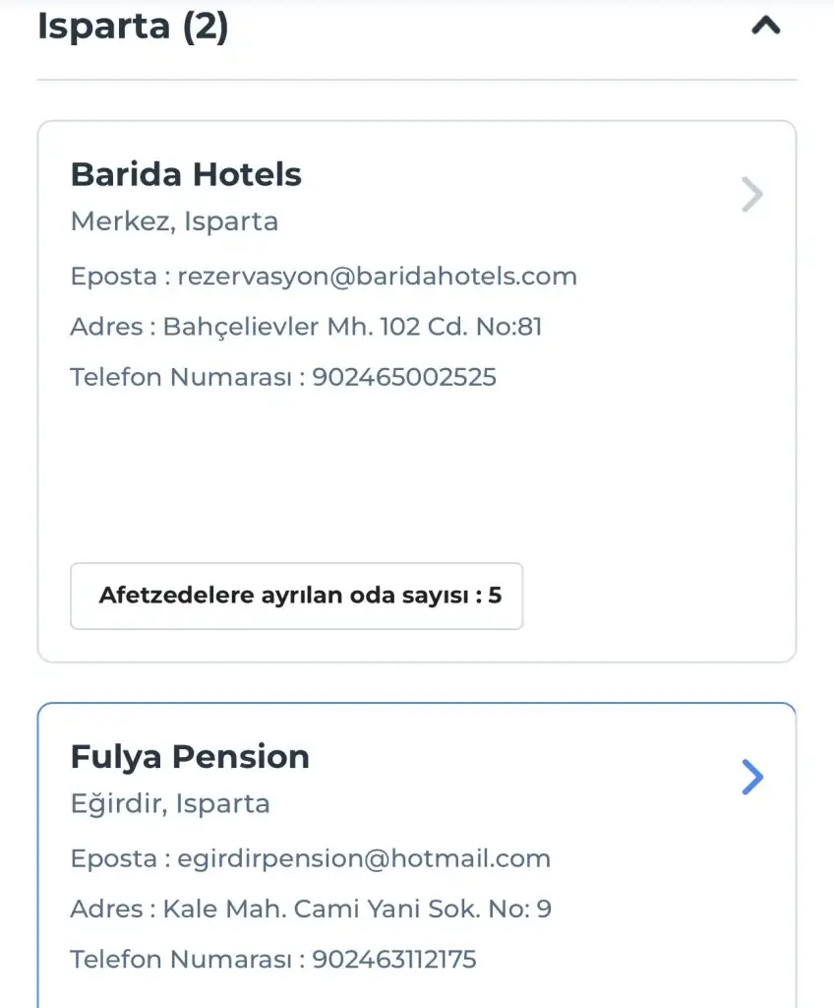Open Barida Hotels details via right chevron
The width and height of the screenshot is (834, 1008).
[752, 195]
